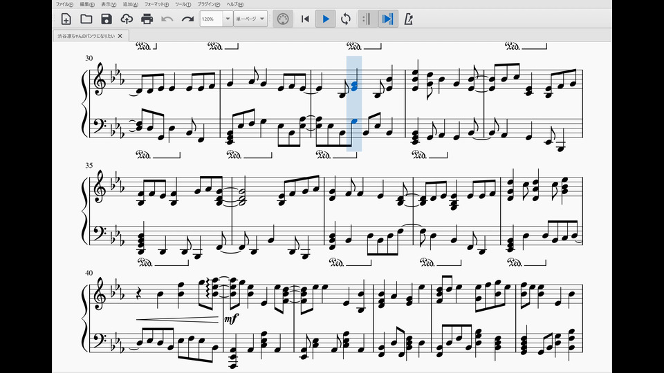Undo the last action
The height and width of the screenshot is (373, 664).
167,19
